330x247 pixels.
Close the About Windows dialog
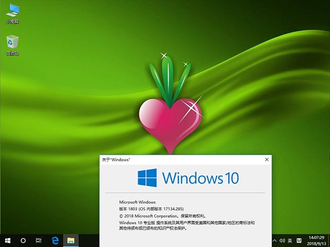(267, 160)
